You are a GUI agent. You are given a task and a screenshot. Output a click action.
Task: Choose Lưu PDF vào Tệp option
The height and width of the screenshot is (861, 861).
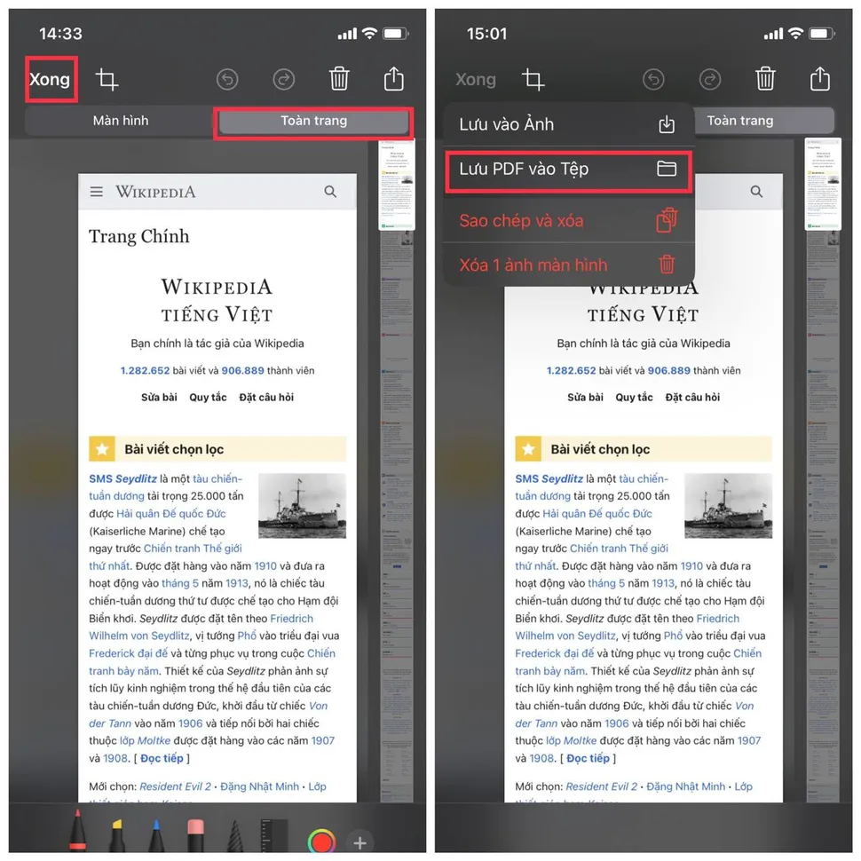tap(568, 170)
